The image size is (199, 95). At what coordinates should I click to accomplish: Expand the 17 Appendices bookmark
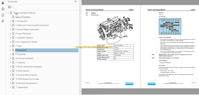coord(10,87)
